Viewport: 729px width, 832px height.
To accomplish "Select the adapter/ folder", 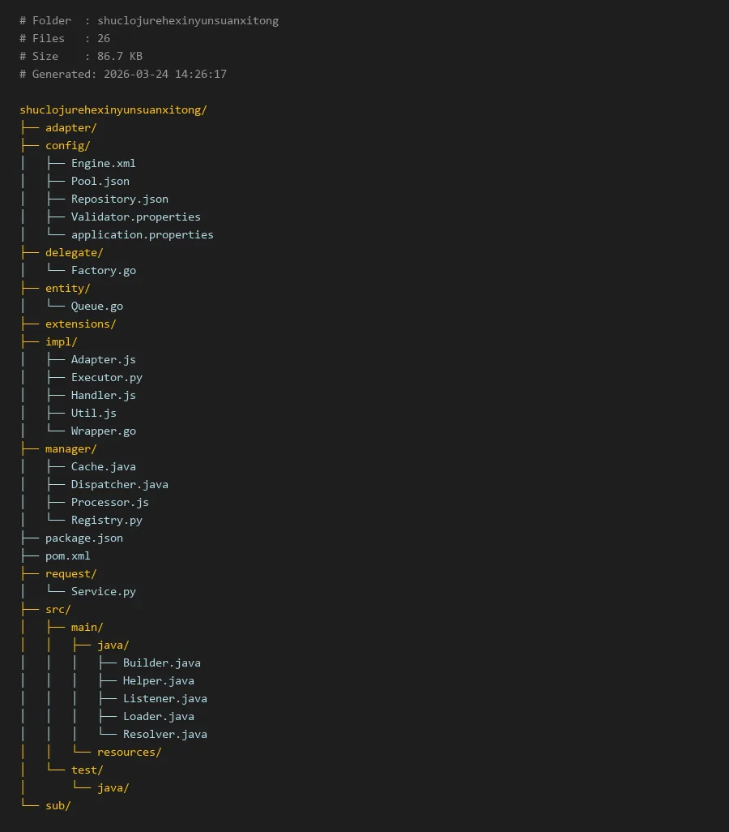I will pyautogui.click(x=71, y=127).
